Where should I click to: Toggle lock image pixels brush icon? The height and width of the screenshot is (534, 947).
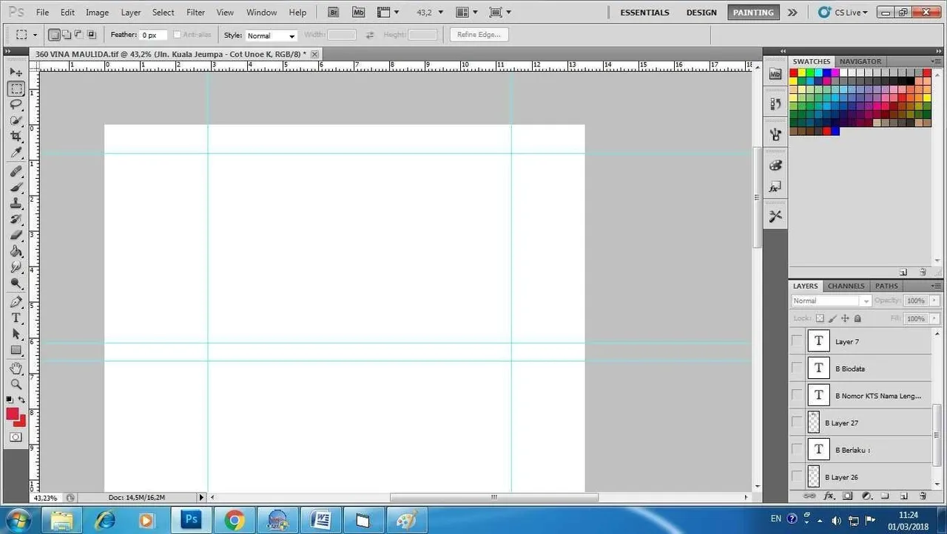pyautogui.click(x=832, y=318)
